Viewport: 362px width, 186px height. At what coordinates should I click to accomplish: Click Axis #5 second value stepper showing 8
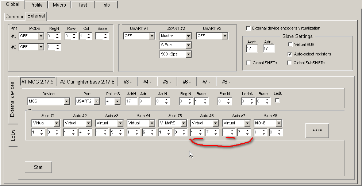click(x=181, y=132)
